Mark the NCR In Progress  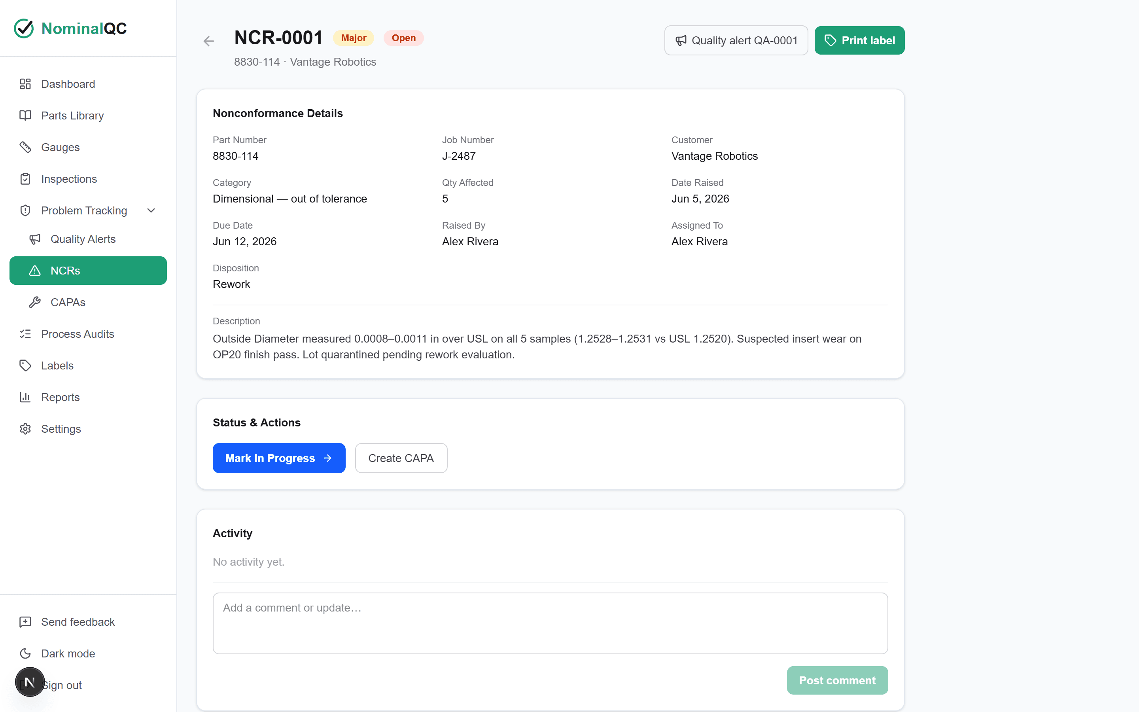279,458
